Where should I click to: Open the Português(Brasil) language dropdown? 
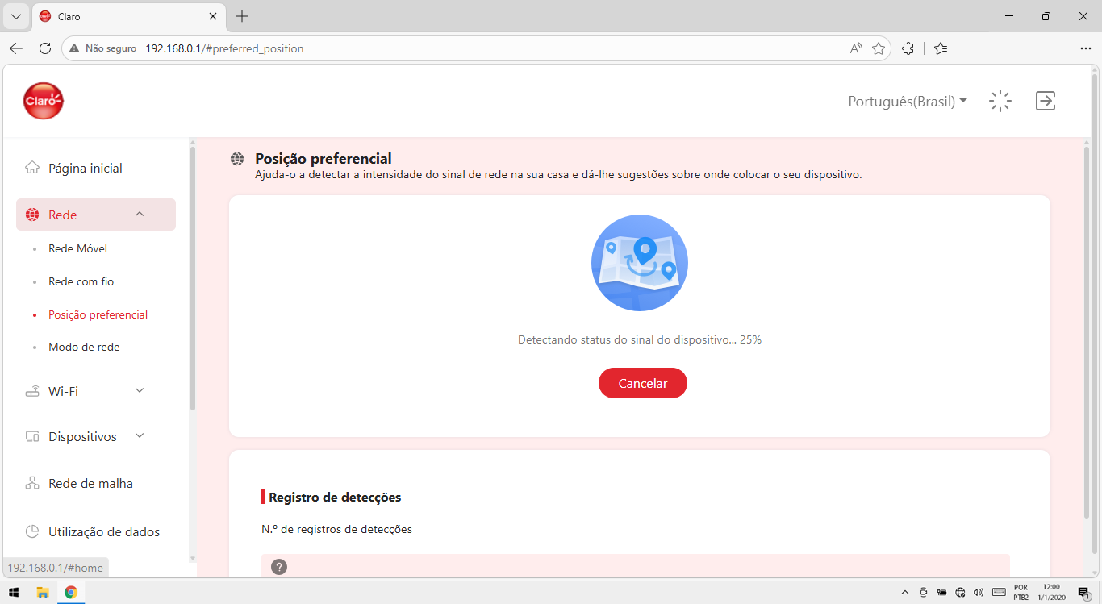908,102
